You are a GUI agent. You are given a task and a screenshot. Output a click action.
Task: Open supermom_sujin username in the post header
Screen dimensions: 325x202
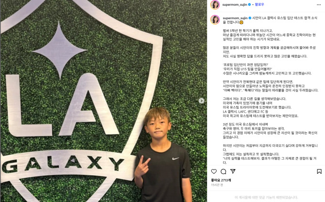235,5
